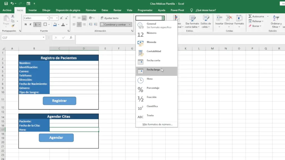
Task: Collapse the number format dropdown arrow
Action: pyautogui.click(x=163, y=18)
